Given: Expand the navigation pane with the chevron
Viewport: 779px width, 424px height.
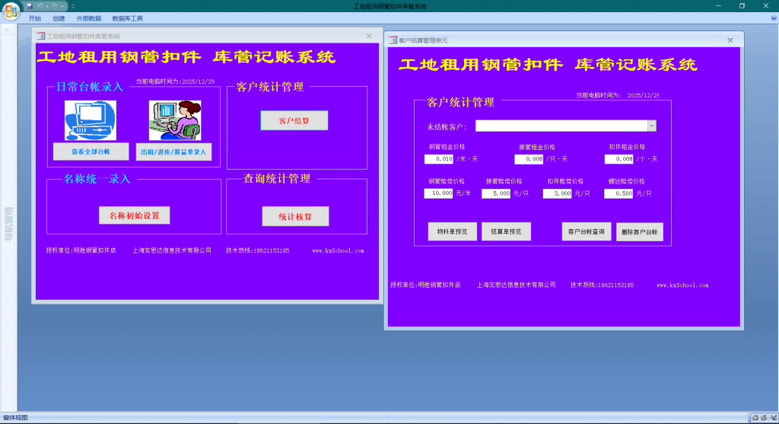Looking at the screenshot, I should pos(6,31).
